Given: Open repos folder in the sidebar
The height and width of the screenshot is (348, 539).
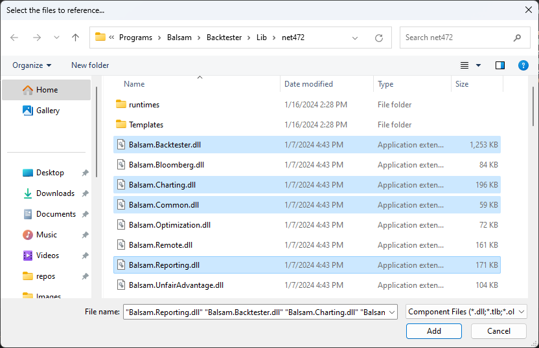Looking at the screenshot, I should [45, 276].
